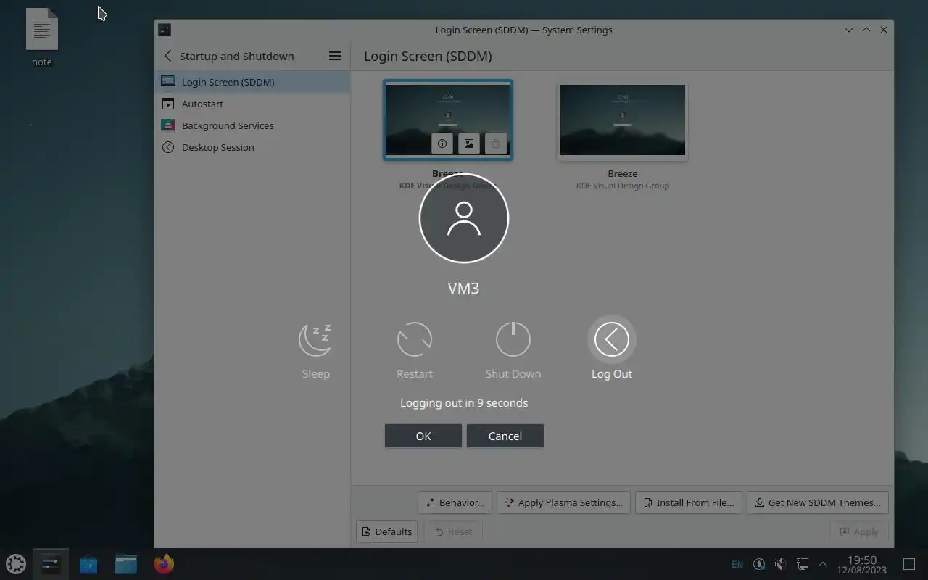Cancel the logout countdown
The height and width of the screenshot is (580, 928).
[505, 436]
